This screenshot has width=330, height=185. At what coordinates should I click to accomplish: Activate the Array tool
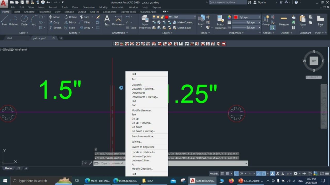click(x=85, y=27)
